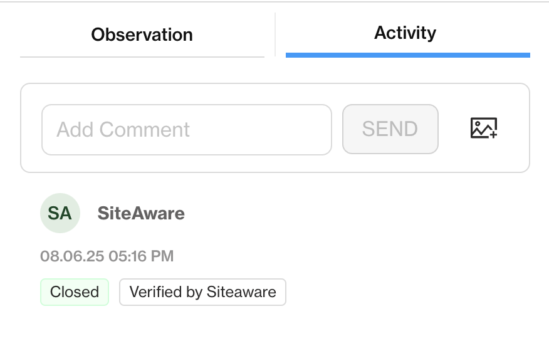The height and width of the screenshot is (341, 549).
Task: Submit the comment with the SEND button
Action: [x=390, y=129]
